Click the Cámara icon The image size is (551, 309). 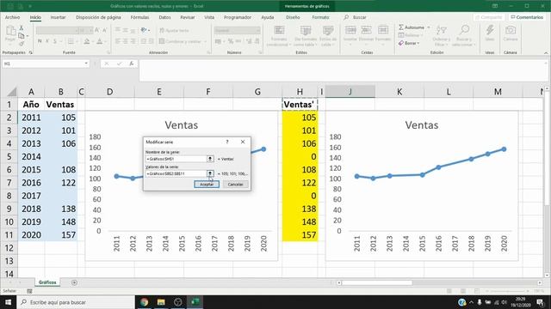[511, 30]
